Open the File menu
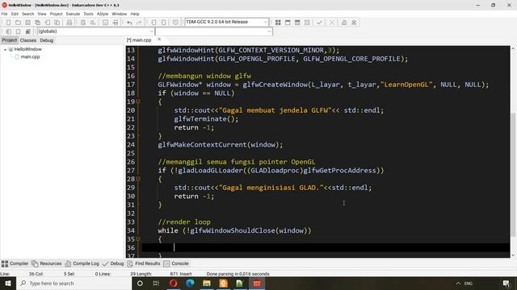 [x=4, y=14]
